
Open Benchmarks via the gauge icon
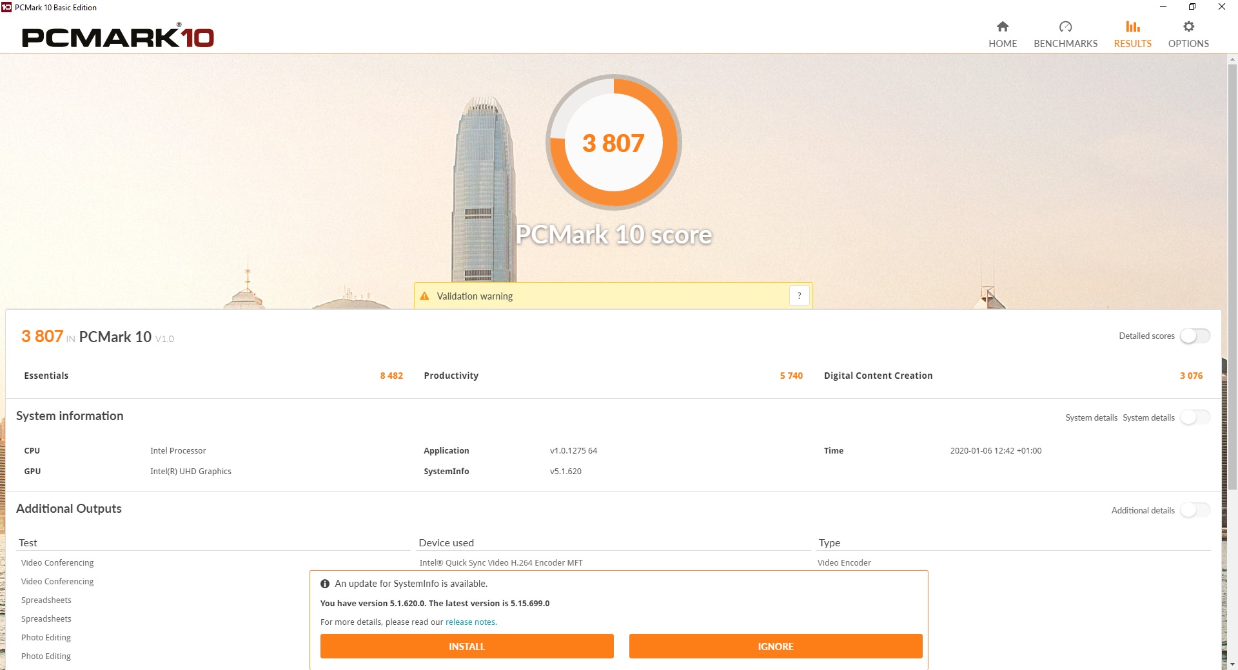(x=1065, y=26)
